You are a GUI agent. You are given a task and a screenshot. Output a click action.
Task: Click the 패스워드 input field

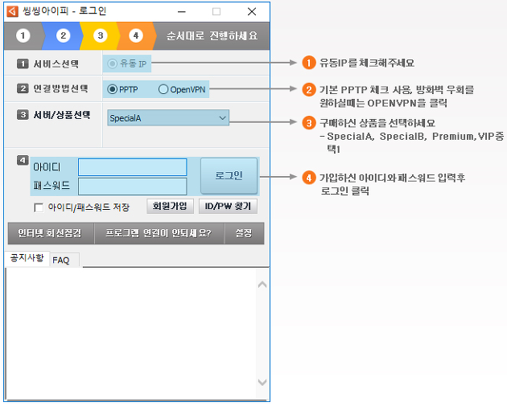click(x=132, y=187)
